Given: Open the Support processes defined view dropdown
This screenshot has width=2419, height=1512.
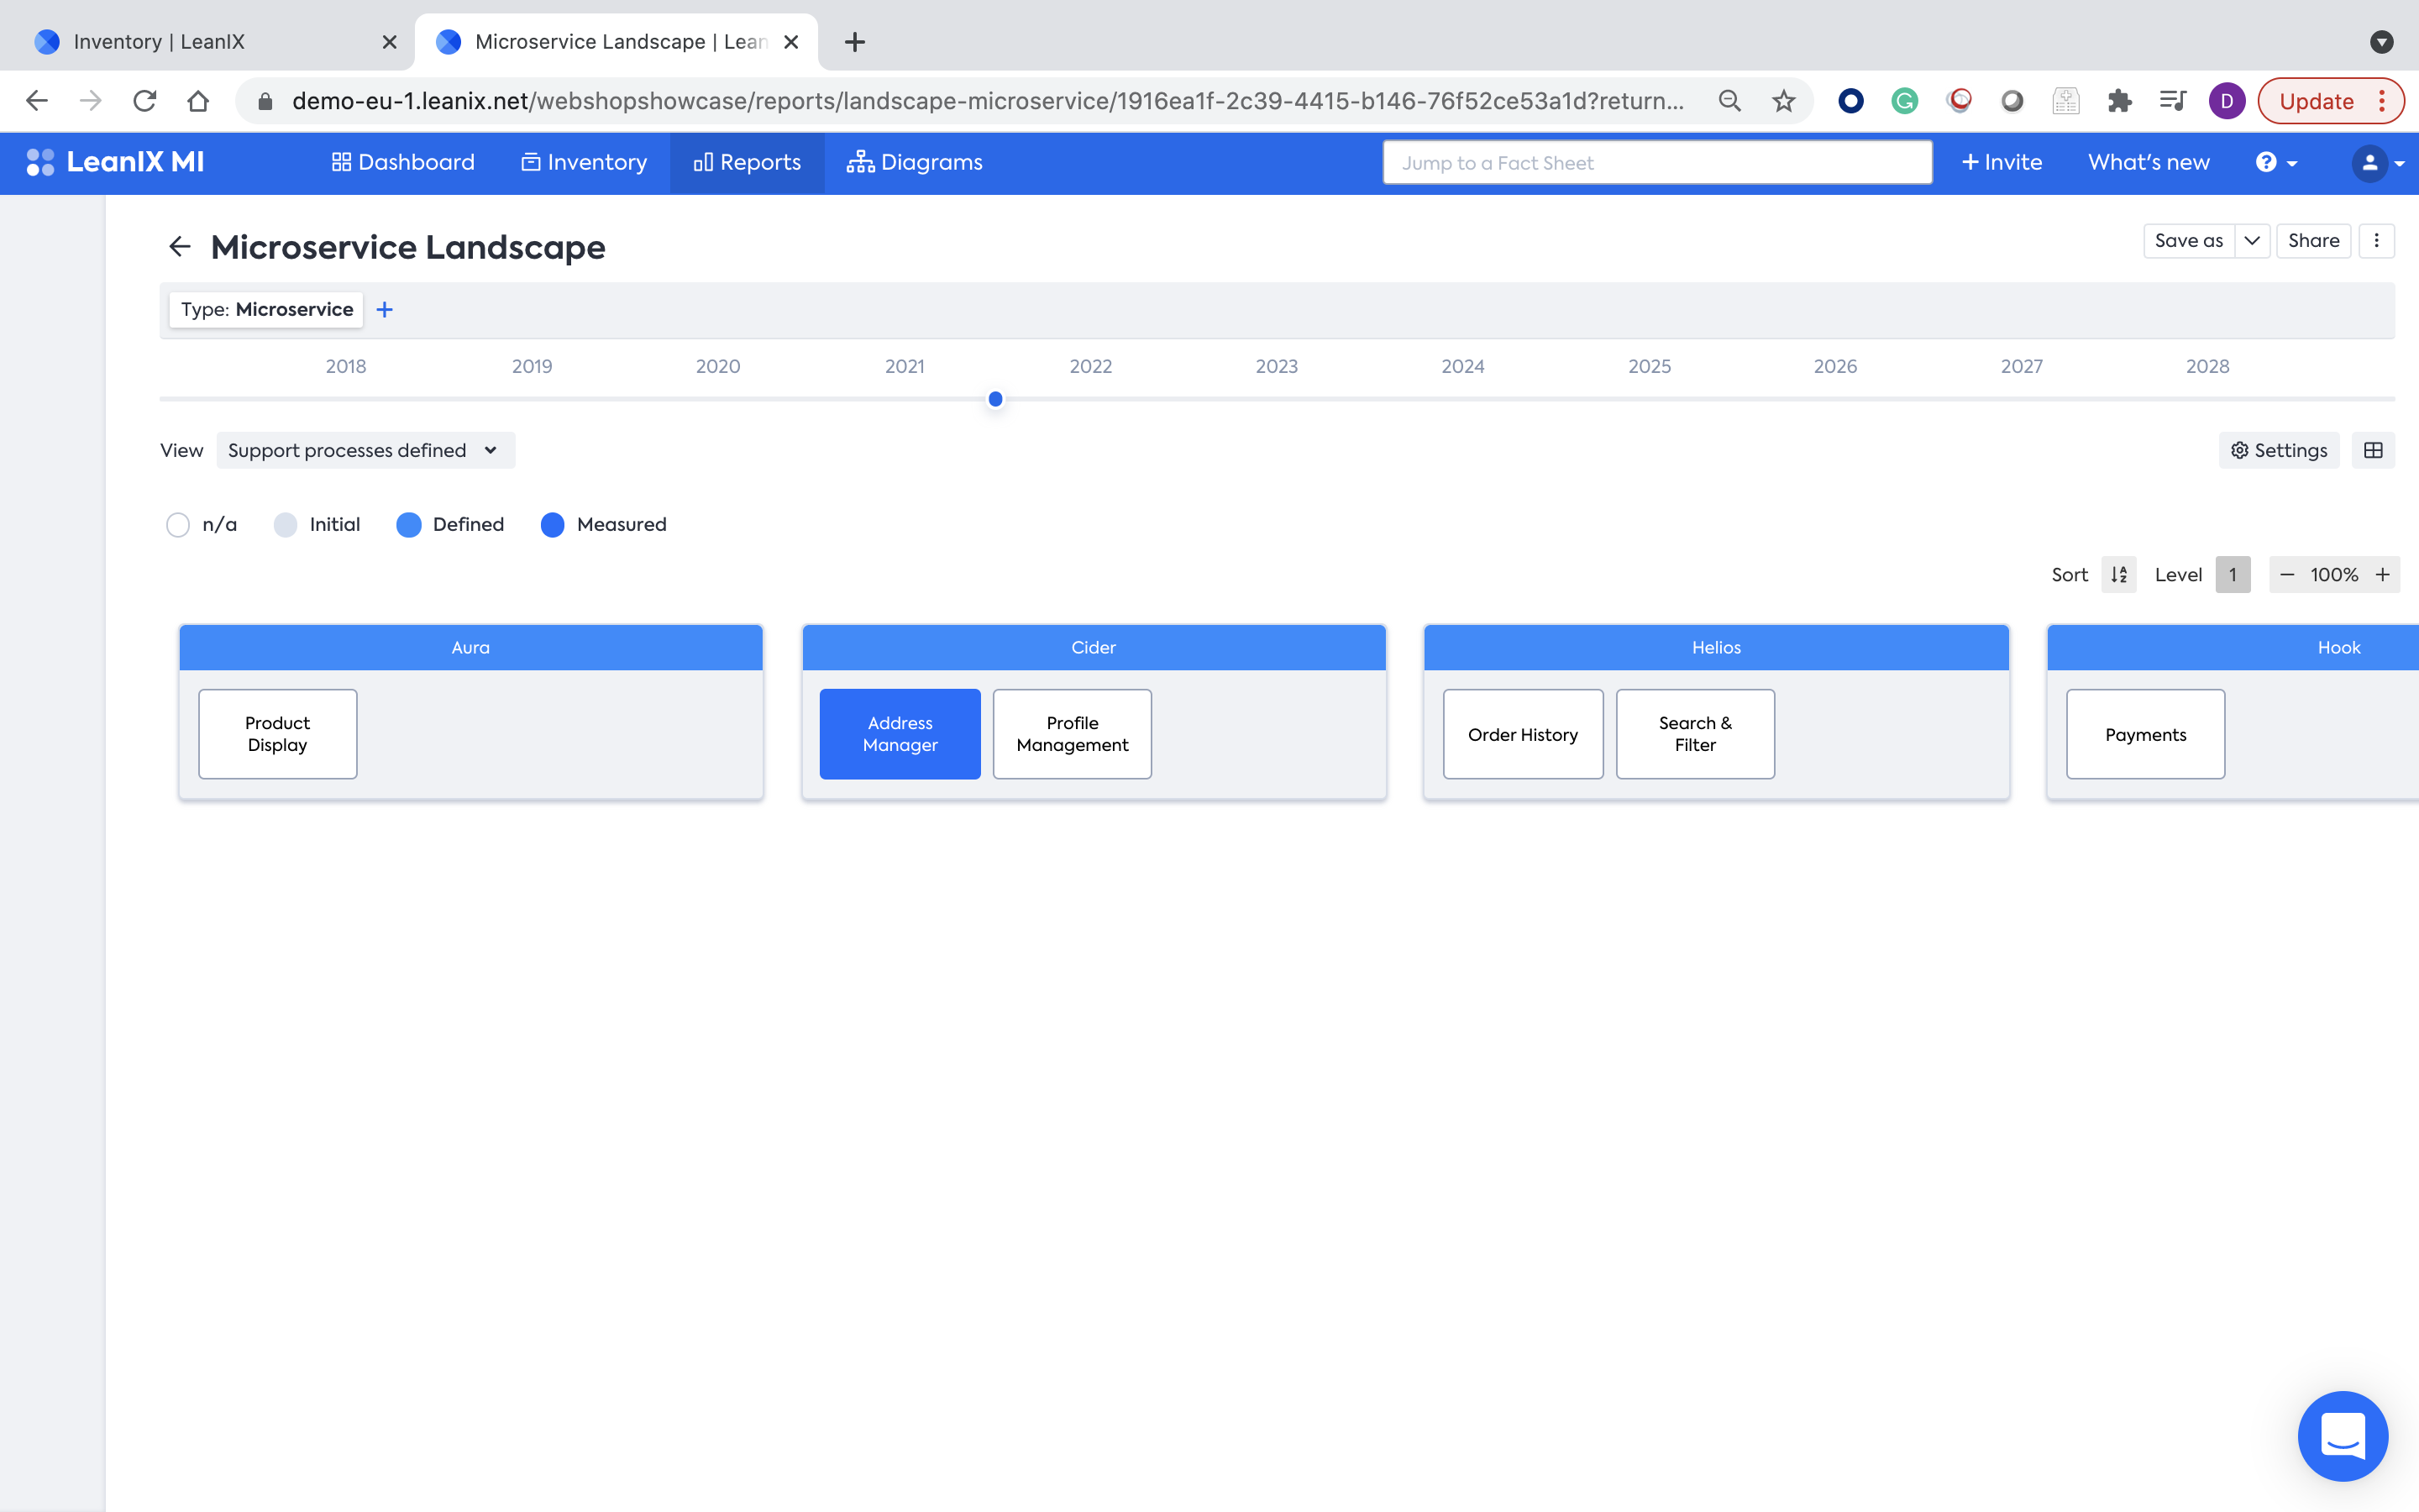Looking at the screenshot, I should (x=365, y=450).
